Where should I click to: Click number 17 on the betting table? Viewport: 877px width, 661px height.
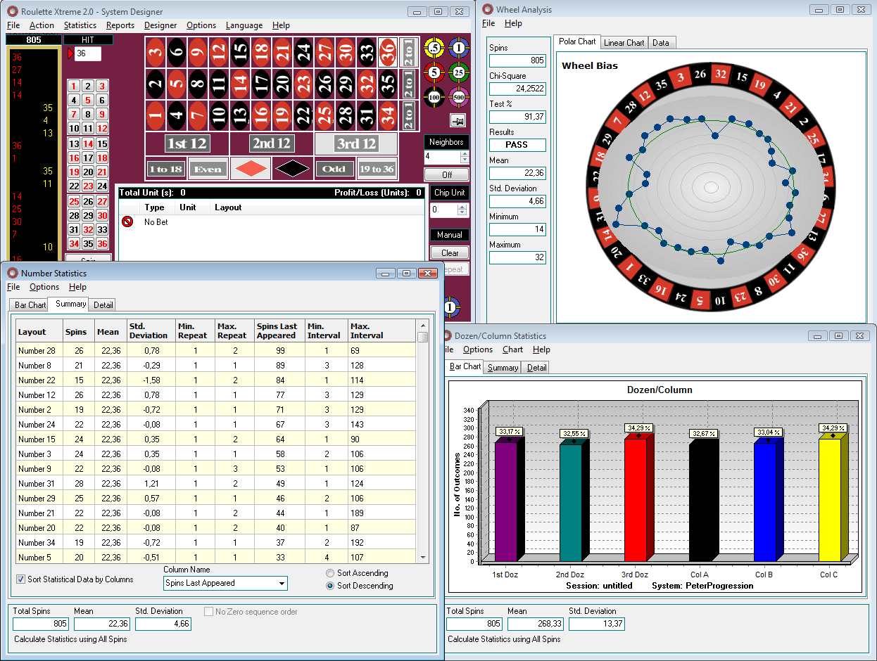click(x=261, y=84)
